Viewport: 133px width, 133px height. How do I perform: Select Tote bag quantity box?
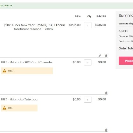88,100
